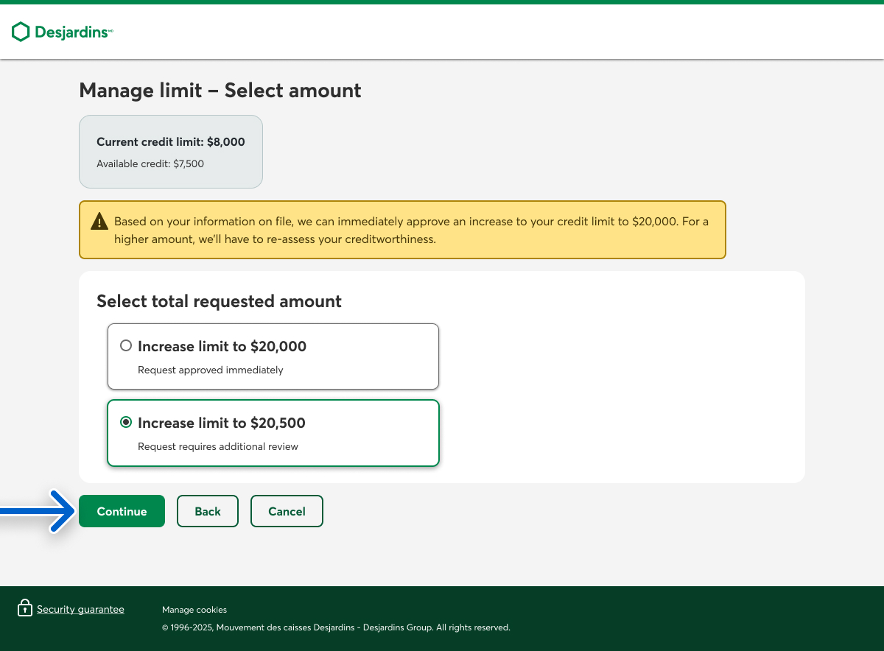
Task: Click the 'Available credit: $7,500' text
Action: 150,163
